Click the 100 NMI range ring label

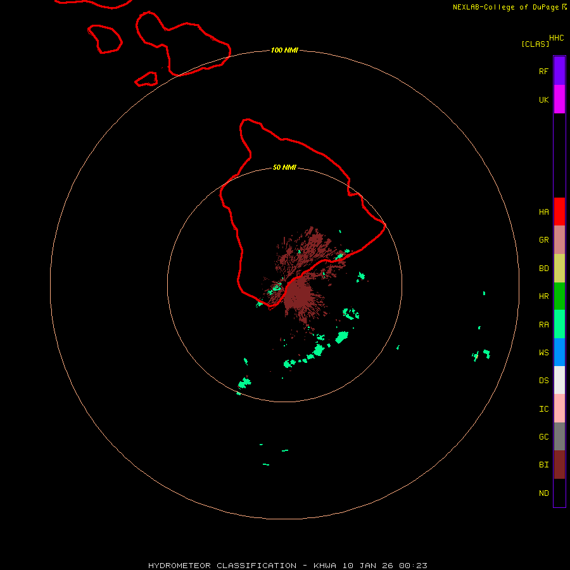pyautogui.click(x=284, y=50)
